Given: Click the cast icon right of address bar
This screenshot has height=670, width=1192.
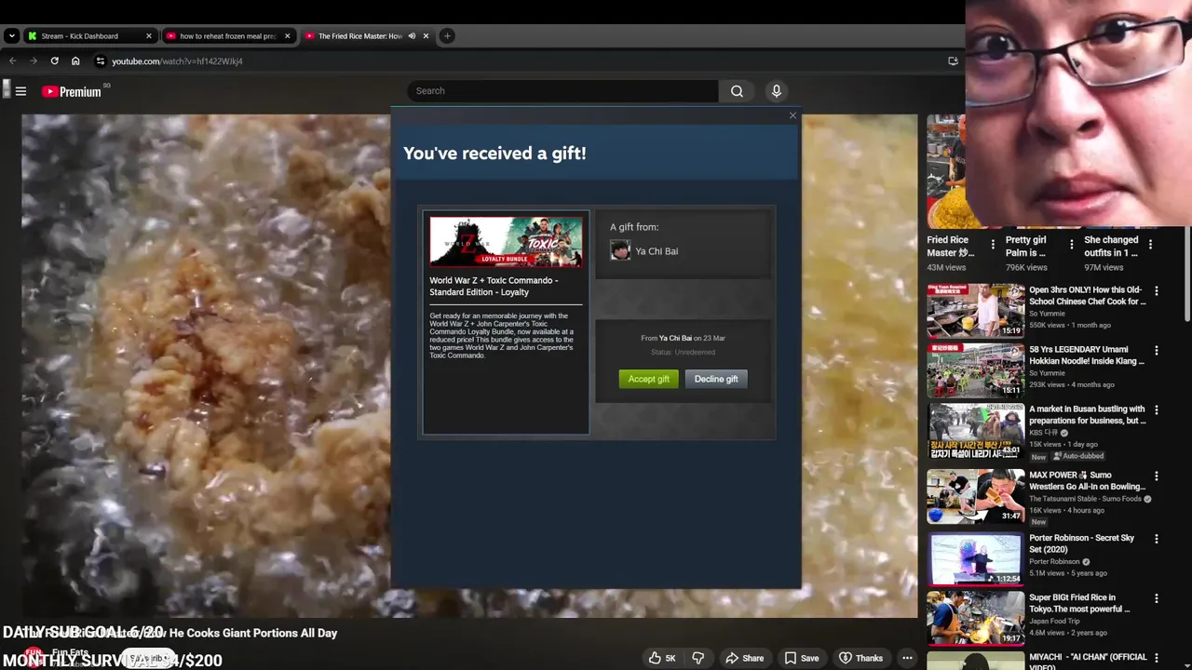Looking at the screenshot, I should coord(953,61).
